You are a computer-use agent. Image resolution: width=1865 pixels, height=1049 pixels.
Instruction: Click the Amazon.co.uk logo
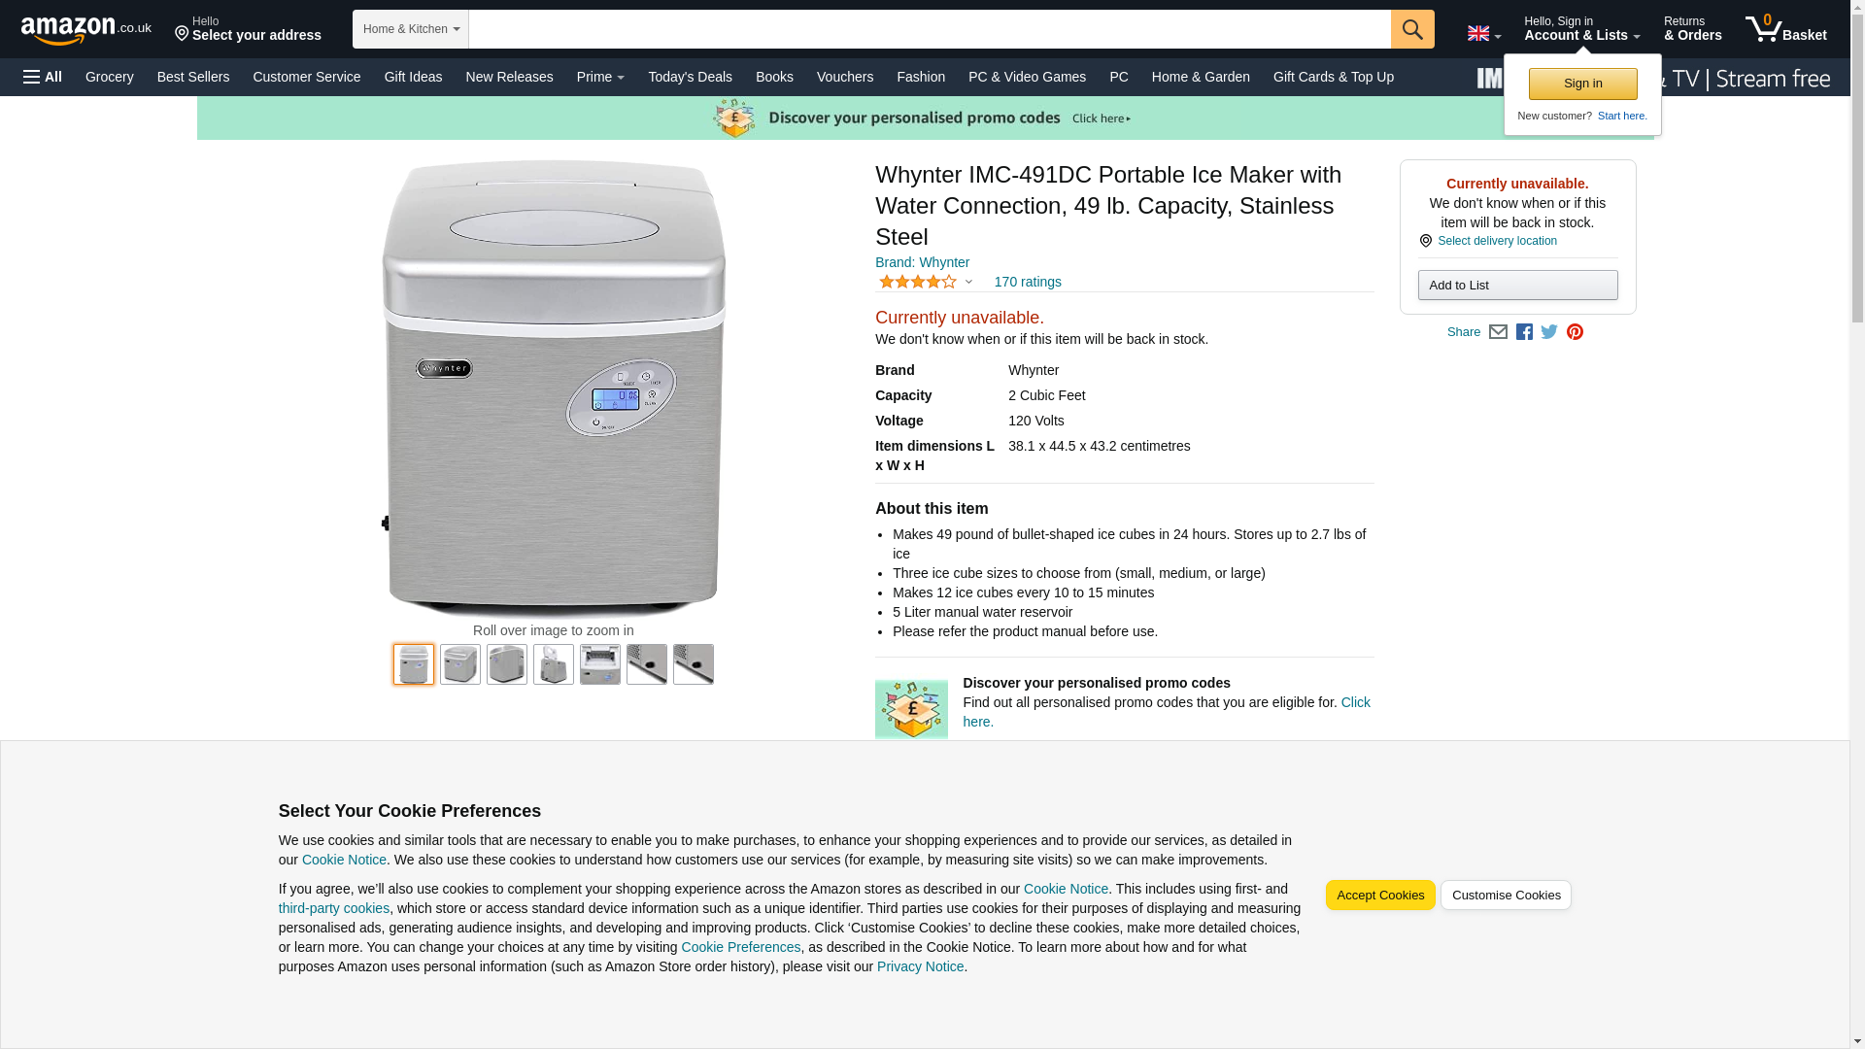click(x=85, y=30)
